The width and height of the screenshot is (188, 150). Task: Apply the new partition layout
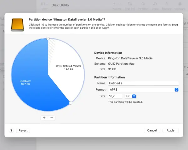[170, 130]
